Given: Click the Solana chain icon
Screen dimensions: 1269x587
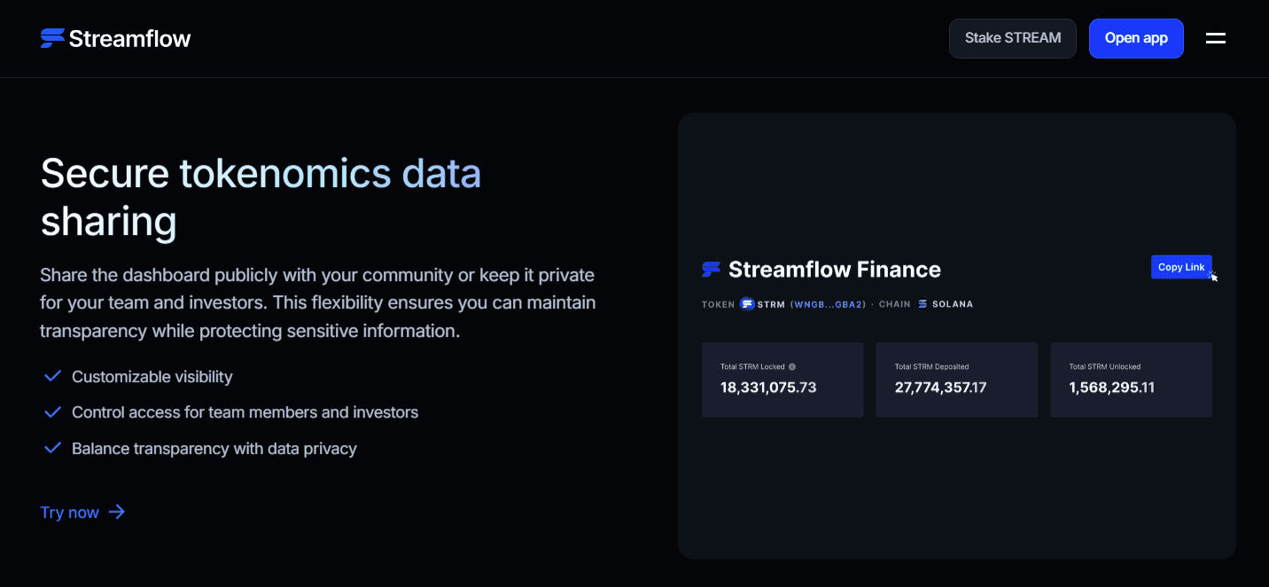Looking at the screenshot, I should pyautogui.click(x=923, y=304).
